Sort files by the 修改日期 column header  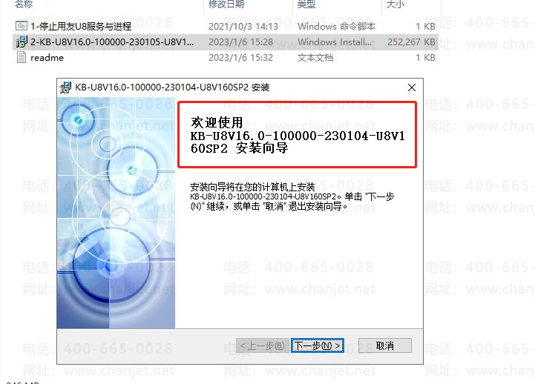pos(226,4)
